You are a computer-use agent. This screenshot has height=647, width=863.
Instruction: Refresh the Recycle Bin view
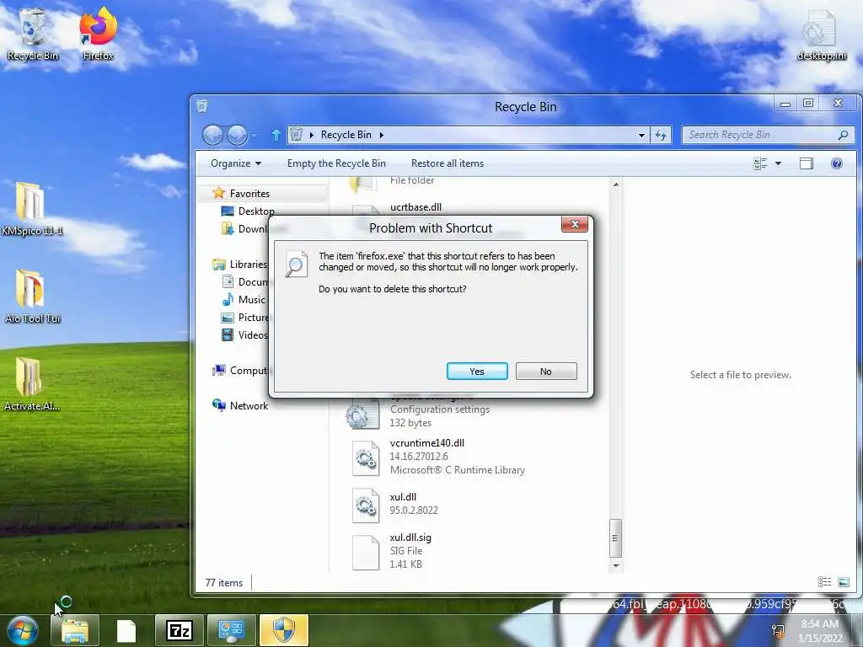661,135
